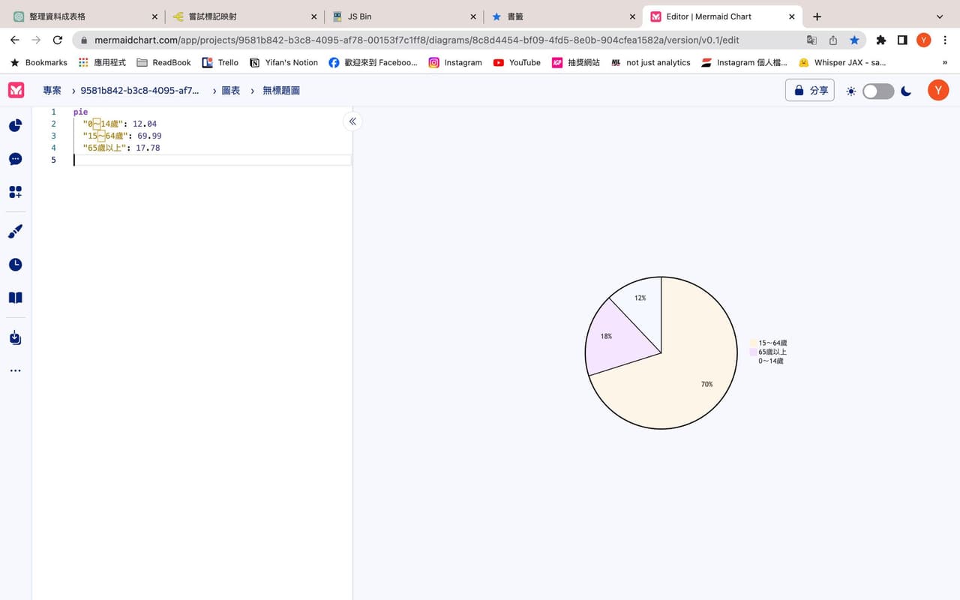Toggle the browser side panel icon
Screen dimensions: 960x600
(902, 40)
